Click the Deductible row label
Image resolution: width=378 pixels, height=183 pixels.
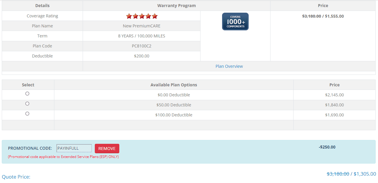(42, 56)
